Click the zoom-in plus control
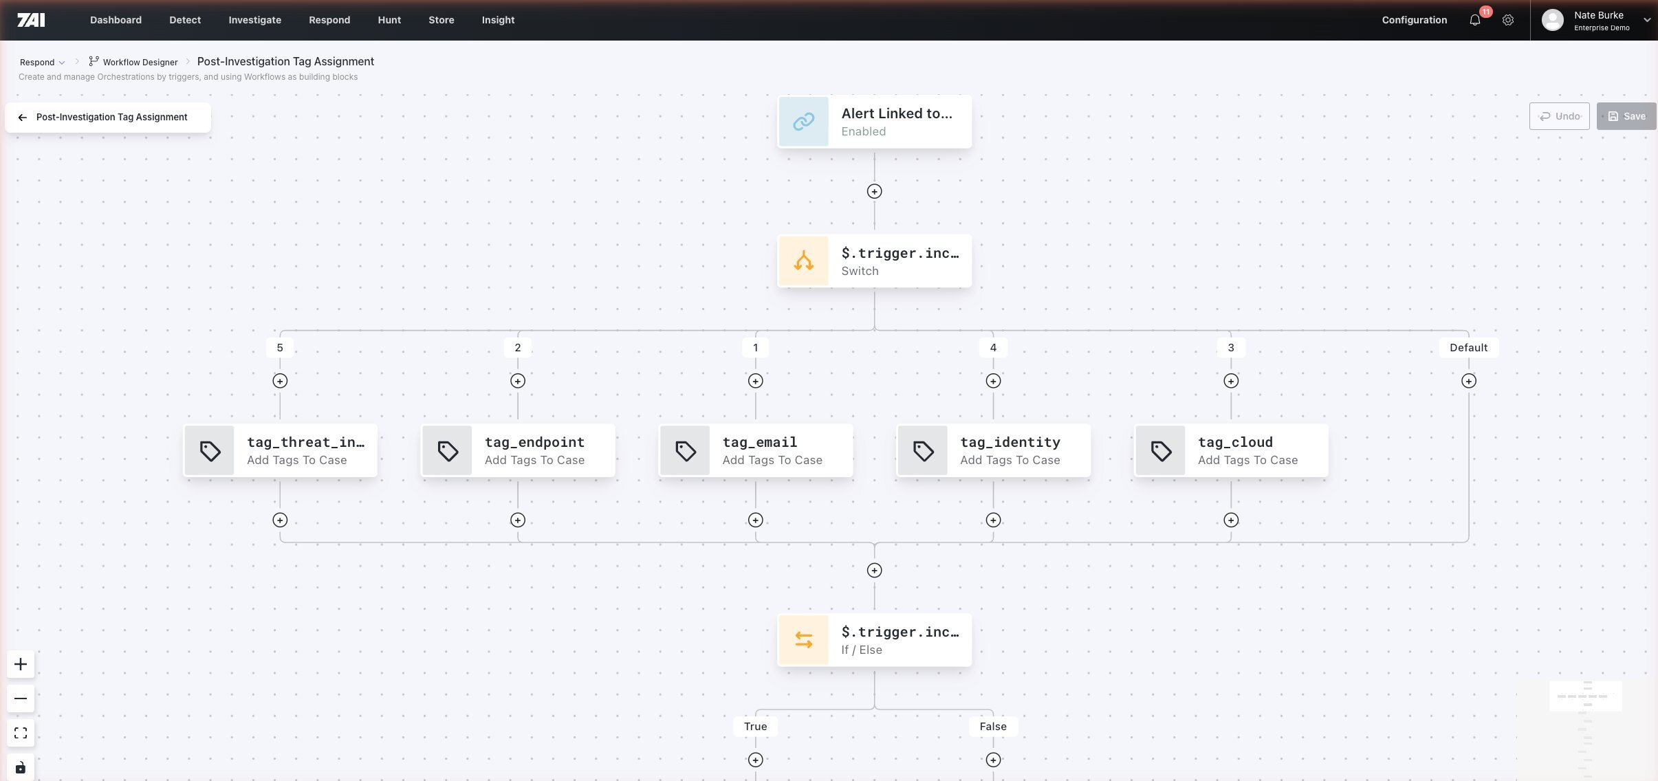 click(21, 664)
